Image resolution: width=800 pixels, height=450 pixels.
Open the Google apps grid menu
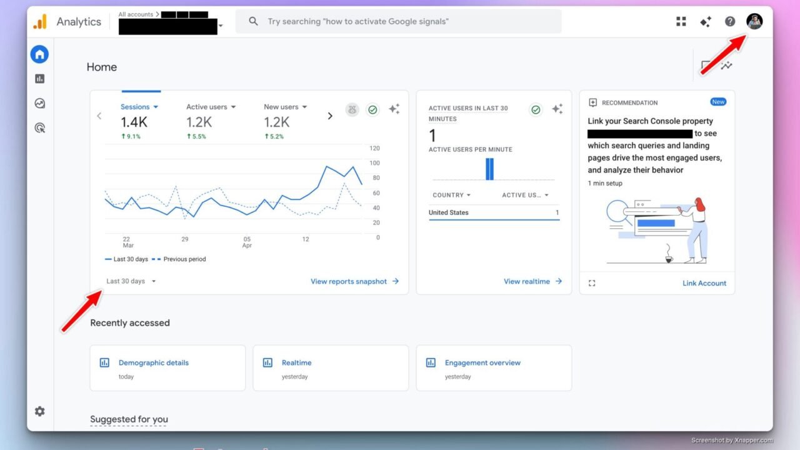681,22
